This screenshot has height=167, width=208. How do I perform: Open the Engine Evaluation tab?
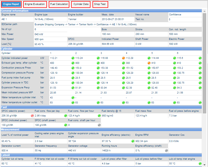[x=35, y=4]
